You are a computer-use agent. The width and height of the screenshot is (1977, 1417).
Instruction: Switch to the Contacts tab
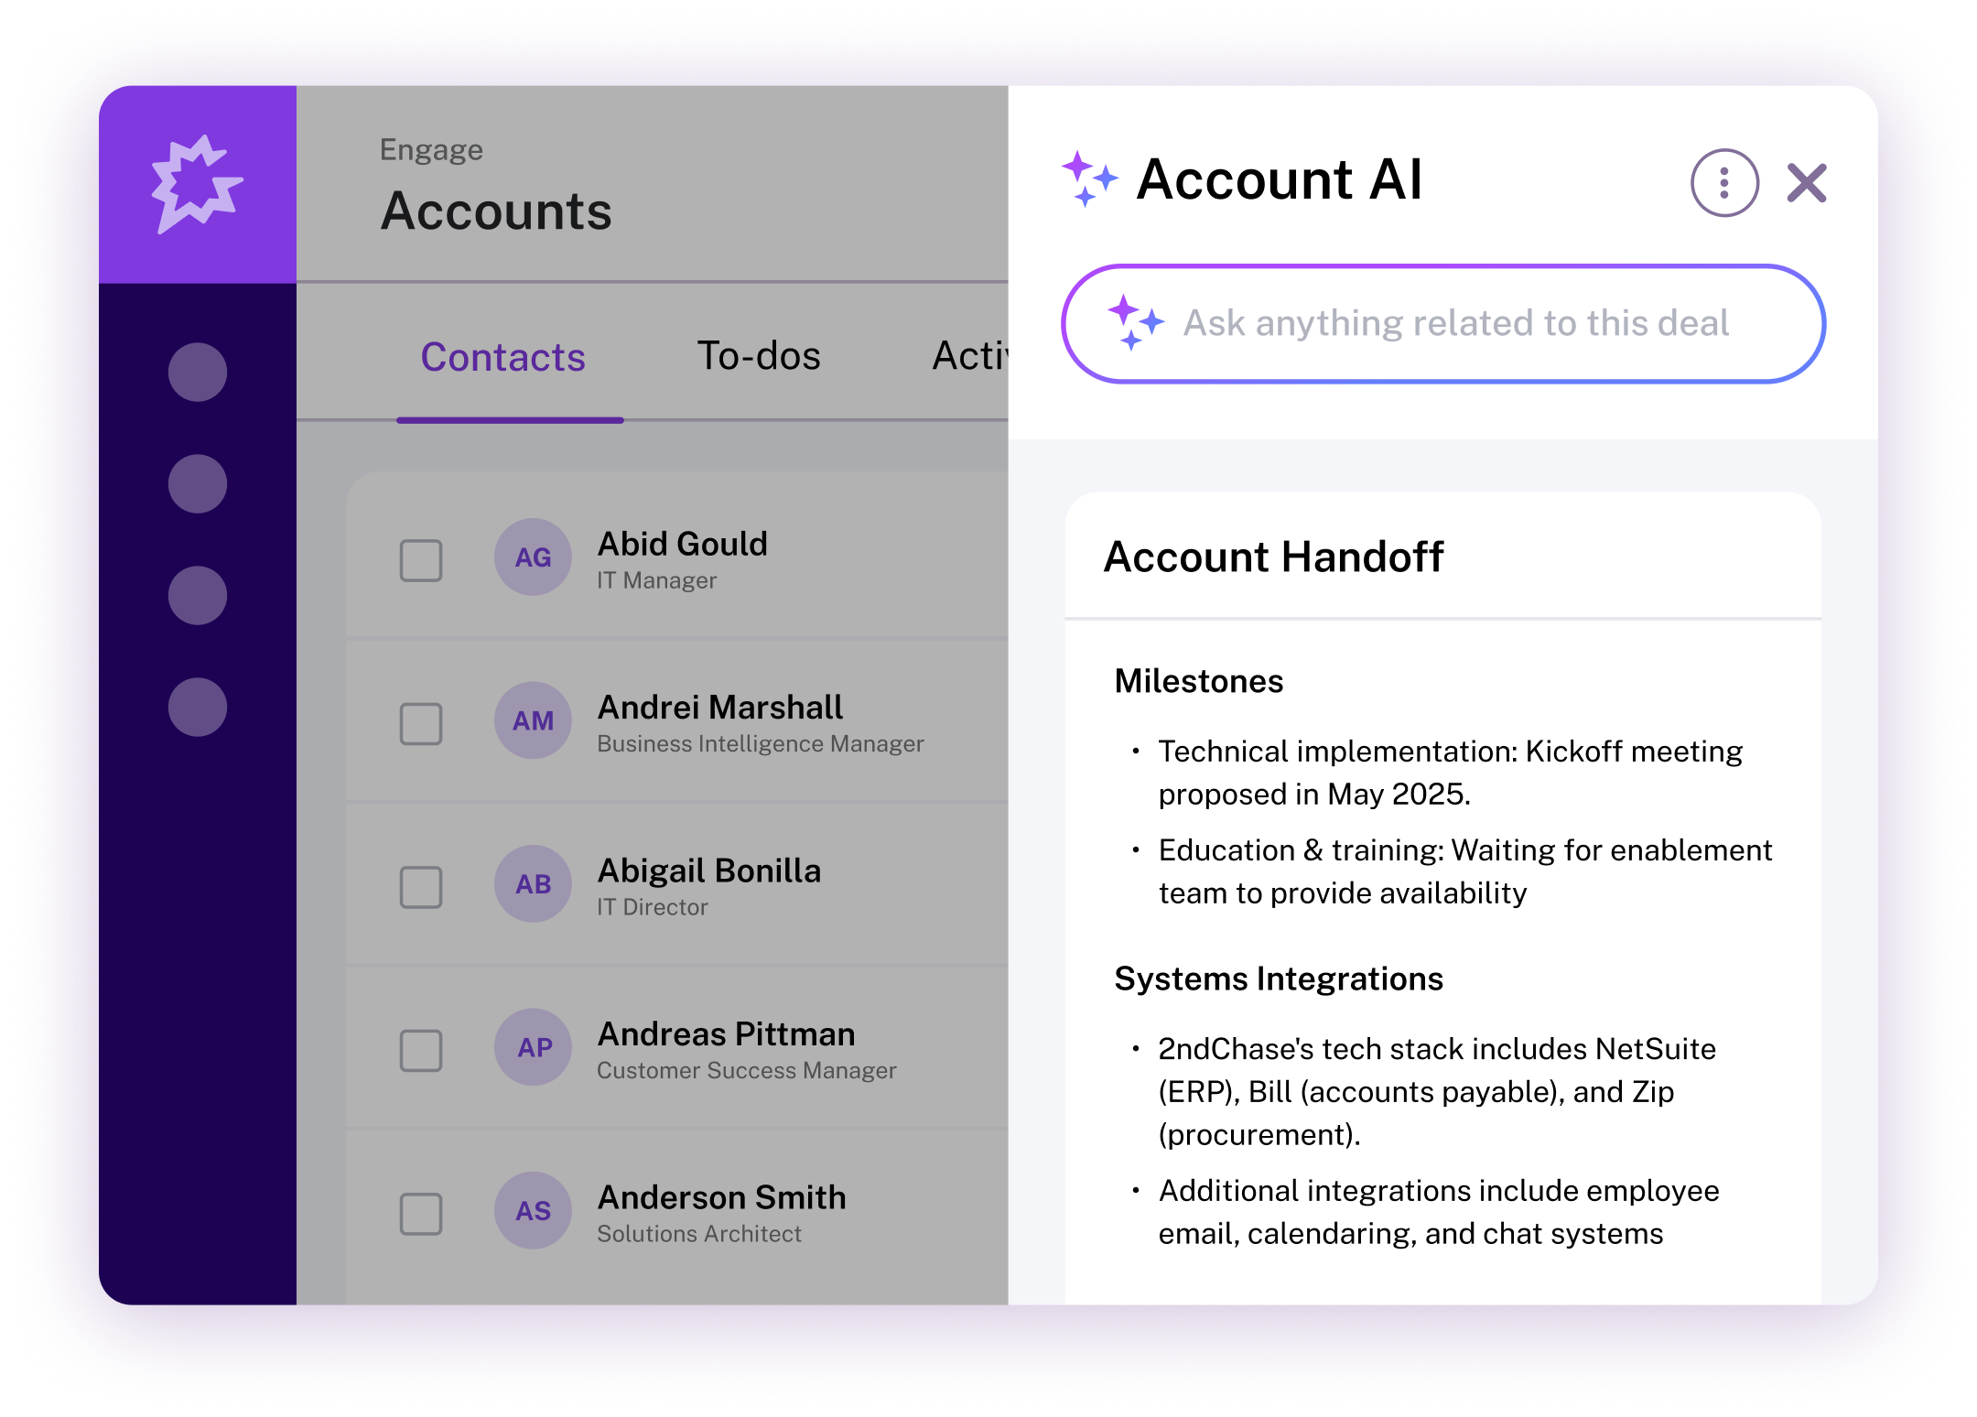point(502,357)
